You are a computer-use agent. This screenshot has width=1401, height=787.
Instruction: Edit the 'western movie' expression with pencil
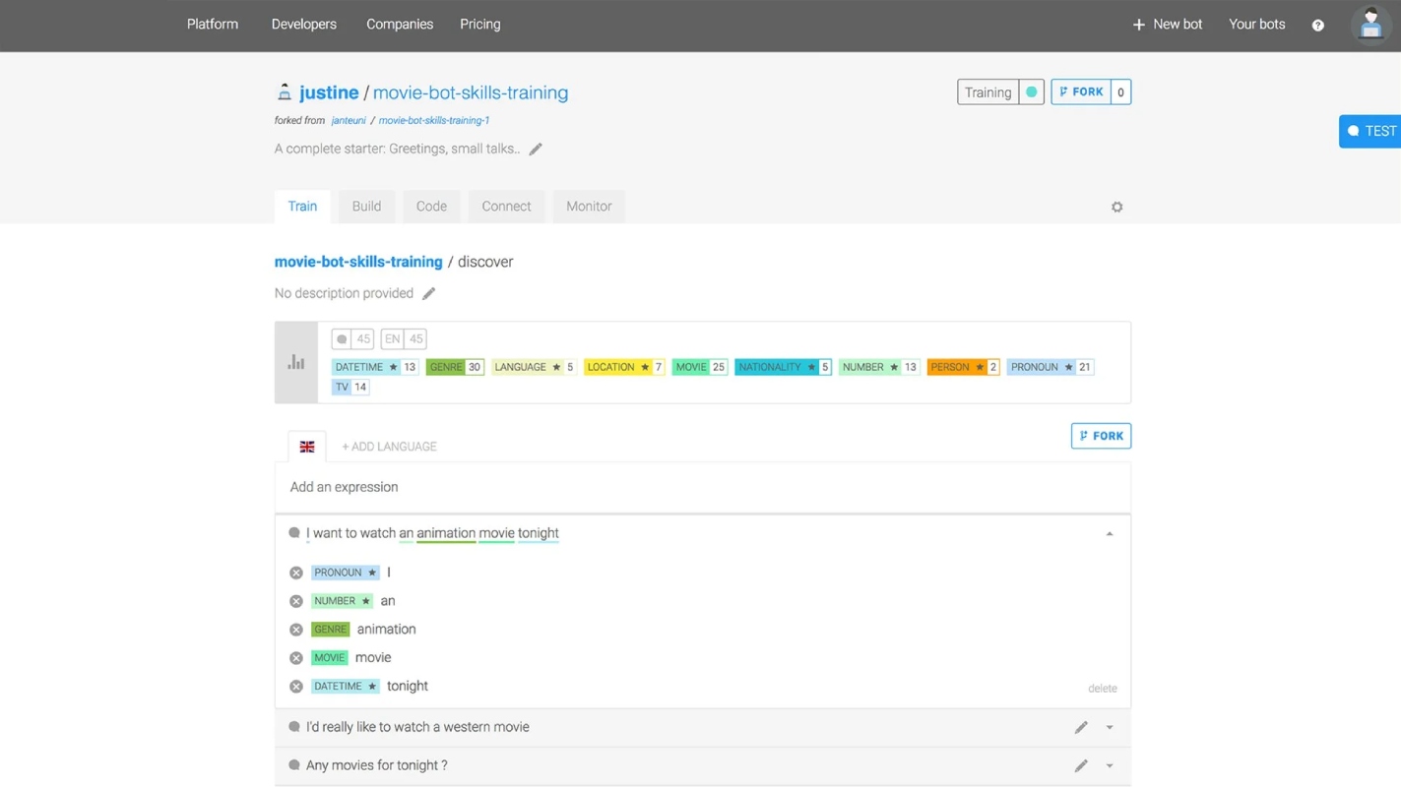point(1081,727)
